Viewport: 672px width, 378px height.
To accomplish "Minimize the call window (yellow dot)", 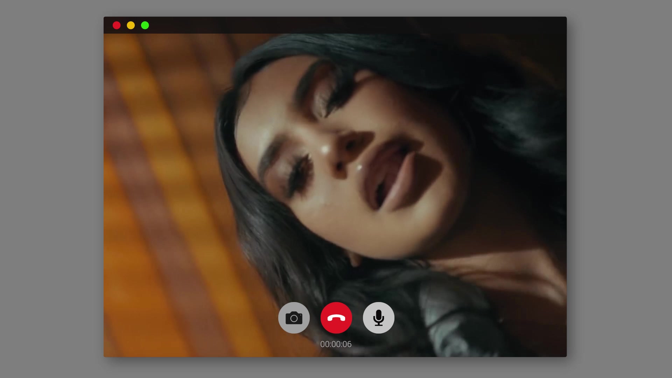I will (131, 25).
